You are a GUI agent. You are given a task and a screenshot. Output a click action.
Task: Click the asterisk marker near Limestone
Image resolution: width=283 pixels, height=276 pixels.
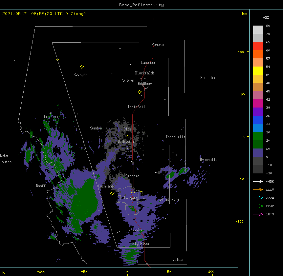pos(51,113)
